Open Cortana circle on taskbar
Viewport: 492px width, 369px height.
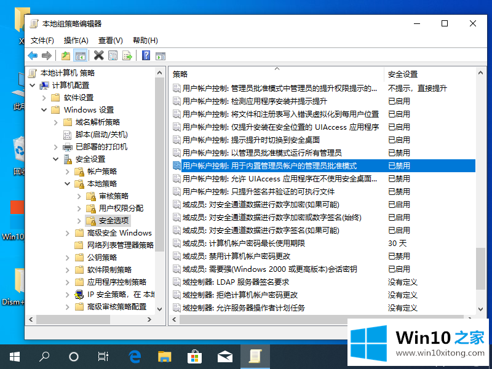click(73, 357)
